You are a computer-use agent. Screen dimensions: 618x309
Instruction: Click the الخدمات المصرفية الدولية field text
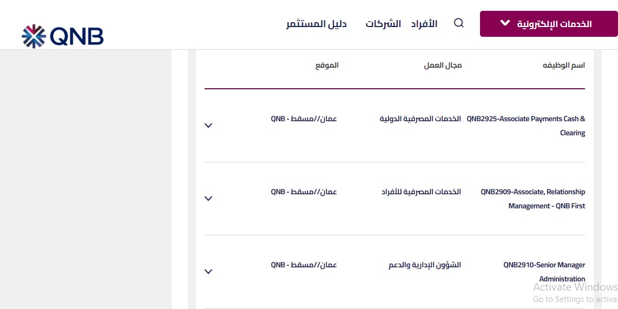click(x=420, y=119)
